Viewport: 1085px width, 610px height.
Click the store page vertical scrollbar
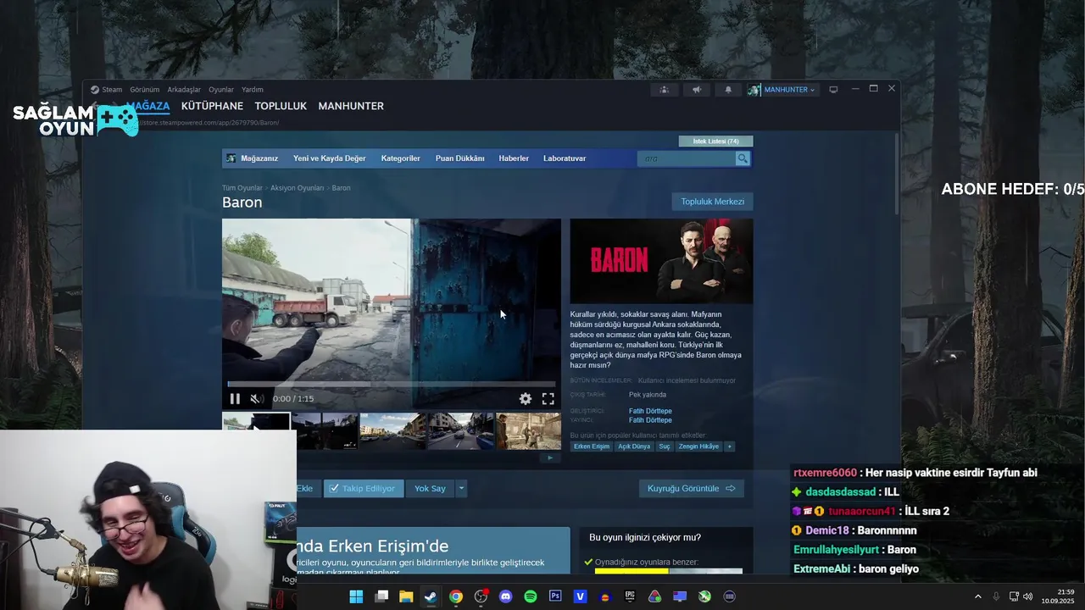coord(897,173)
